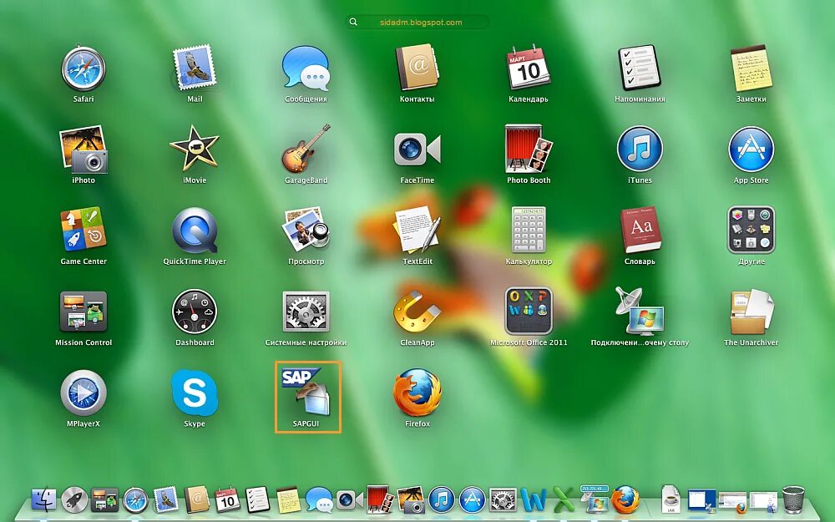Launch Календарь app in Launchpad
Screen dimensions: 835x522
pyautogui.click(x=529, y=68)
